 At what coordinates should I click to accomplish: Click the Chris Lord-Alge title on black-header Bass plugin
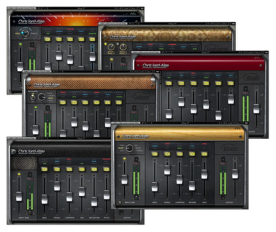coord(31,151)
